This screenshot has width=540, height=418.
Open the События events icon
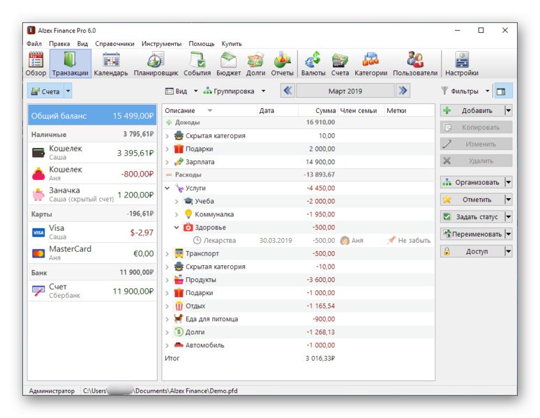click(197, 64)
